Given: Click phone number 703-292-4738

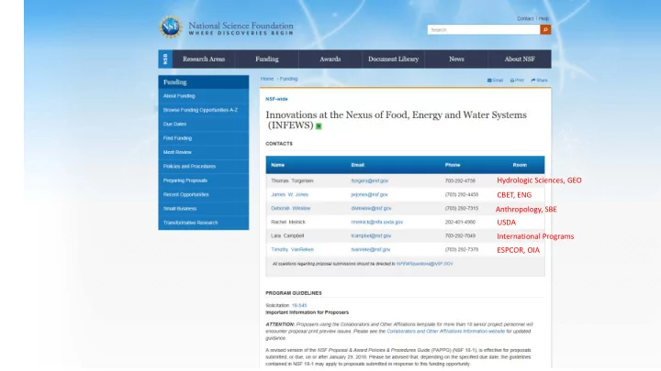Looking at the screenshot, I should click(x=460, y=180).
